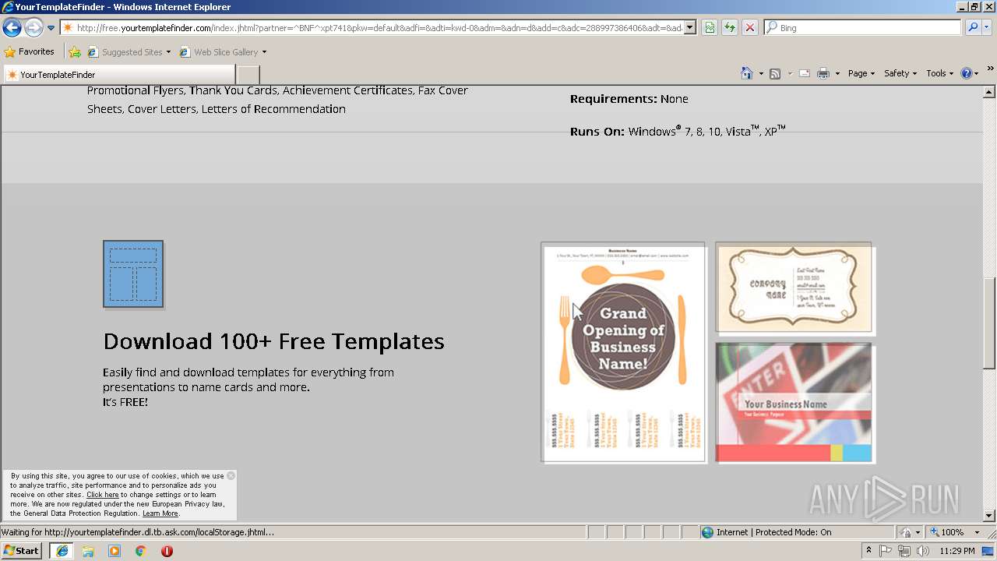Click vertical scrollbar up arrow
Screen dimensions: 997x561
click(989, 92)
